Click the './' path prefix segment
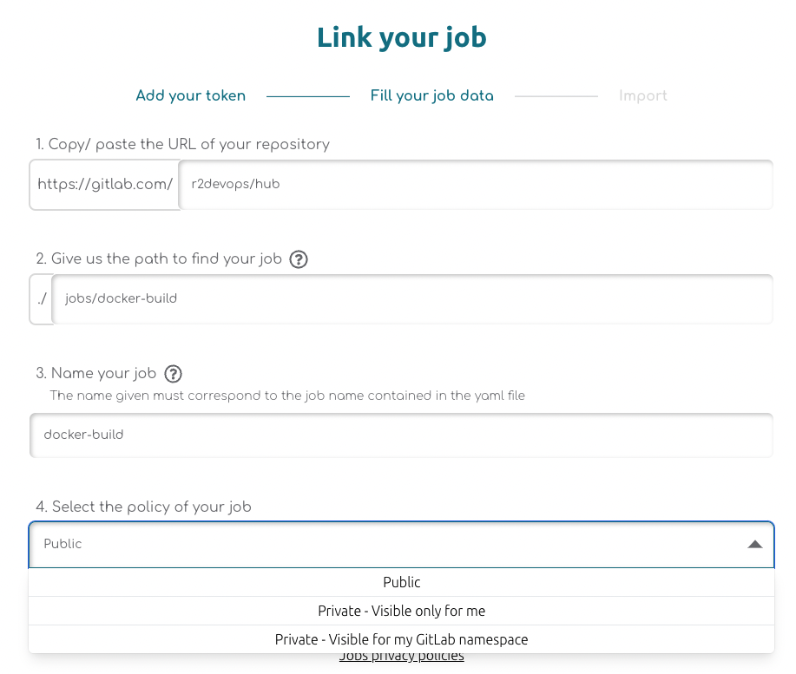The image size is (796, 674). (40, 298)
